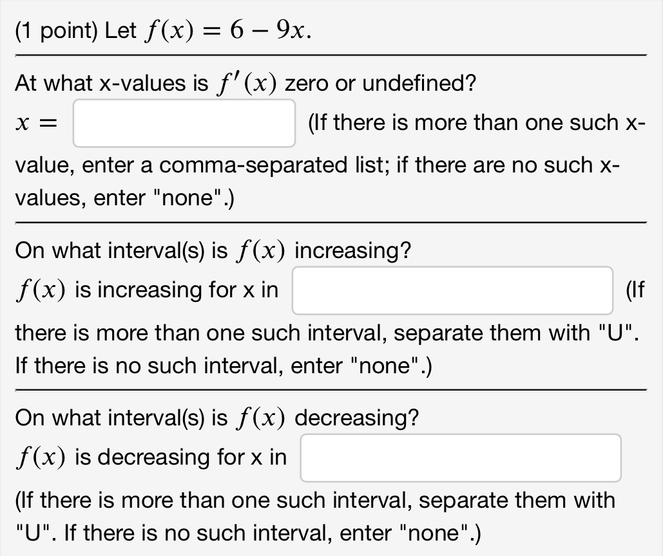Click the final instruction paragraph about "U"

[314, 500]
